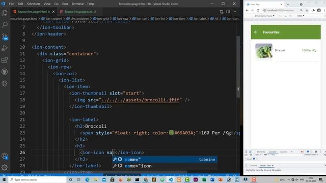The image size is (326, 183).
Task: Open the Manage gear in VS Code
Action: pos(5,167)
